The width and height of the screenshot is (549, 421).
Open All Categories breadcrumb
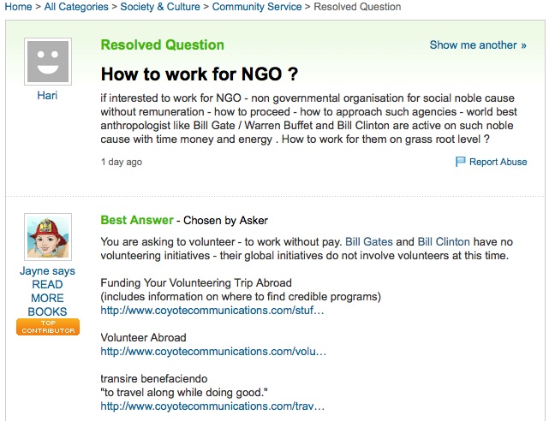pyautogui.click(x=76, y=7)
